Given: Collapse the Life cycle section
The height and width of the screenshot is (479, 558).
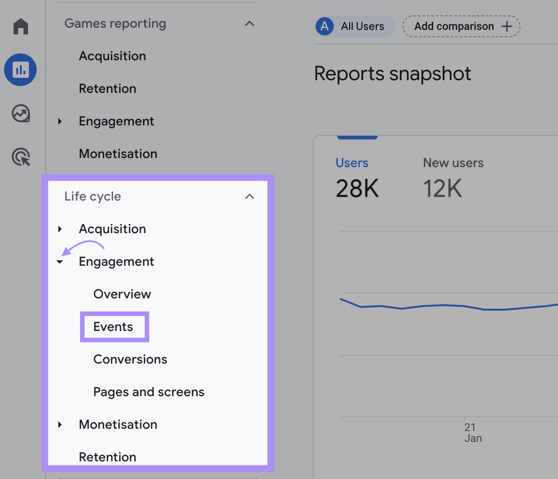Looking at the screenshot, I should [x=250, y=196].
